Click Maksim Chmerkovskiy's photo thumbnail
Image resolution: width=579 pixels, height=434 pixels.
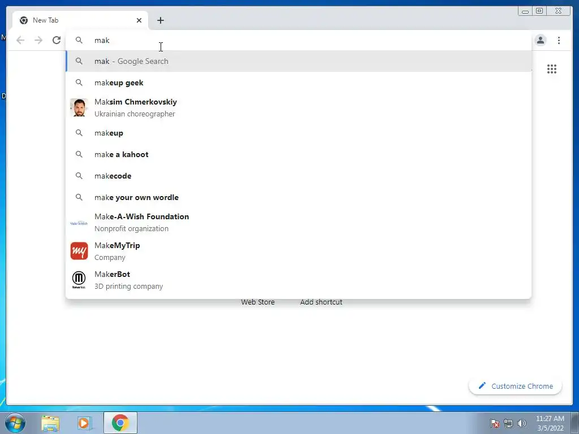click(79, 107)
